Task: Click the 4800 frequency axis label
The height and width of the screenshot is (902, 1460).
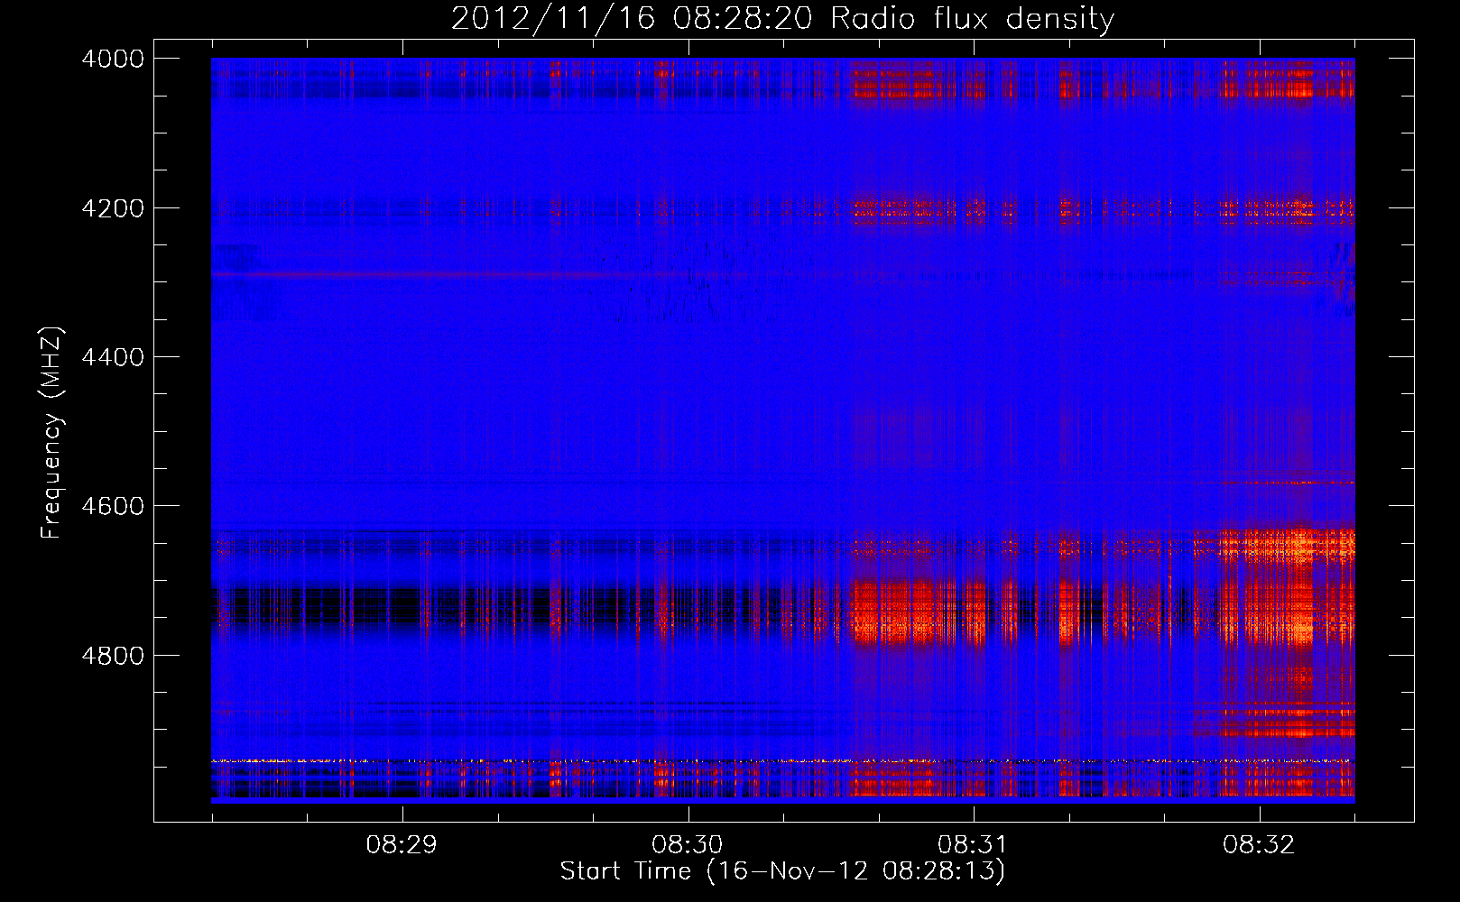Action: coord(113,655)
